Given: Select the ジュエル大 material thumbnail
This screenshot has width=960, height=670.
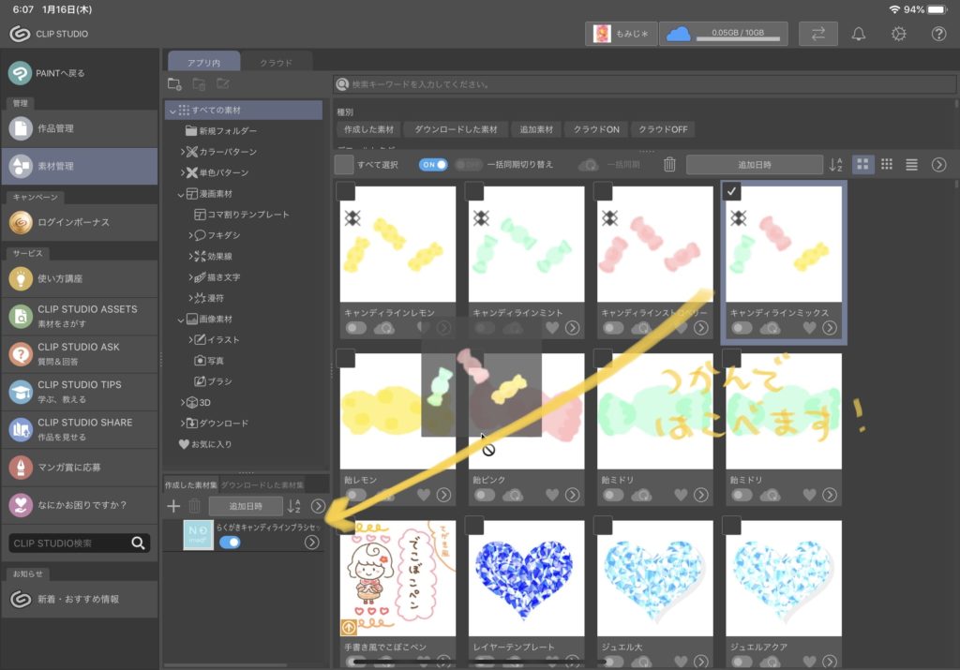Looking at the screenshot, I should pyautogui.click(x=654, y=578).
